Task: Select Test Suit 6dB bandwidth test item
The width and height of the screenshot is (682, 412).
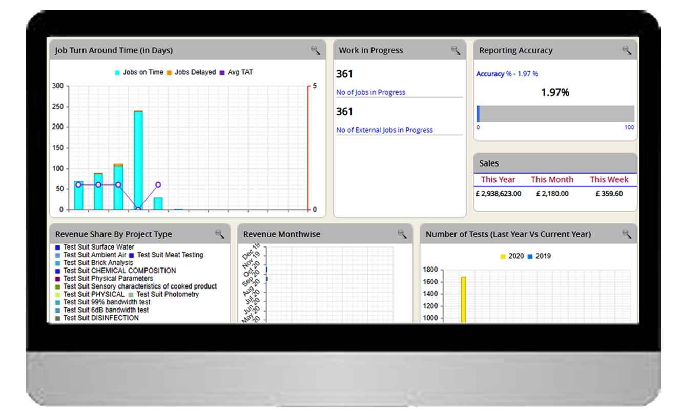Action: [x=102, y=310]
